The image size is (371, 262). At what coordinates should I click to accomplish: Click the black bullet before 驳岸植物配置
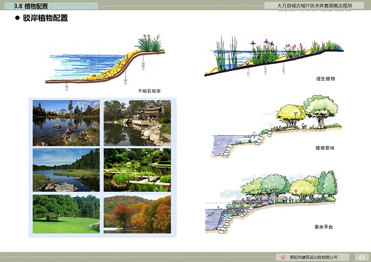click(x=18, y=19)
